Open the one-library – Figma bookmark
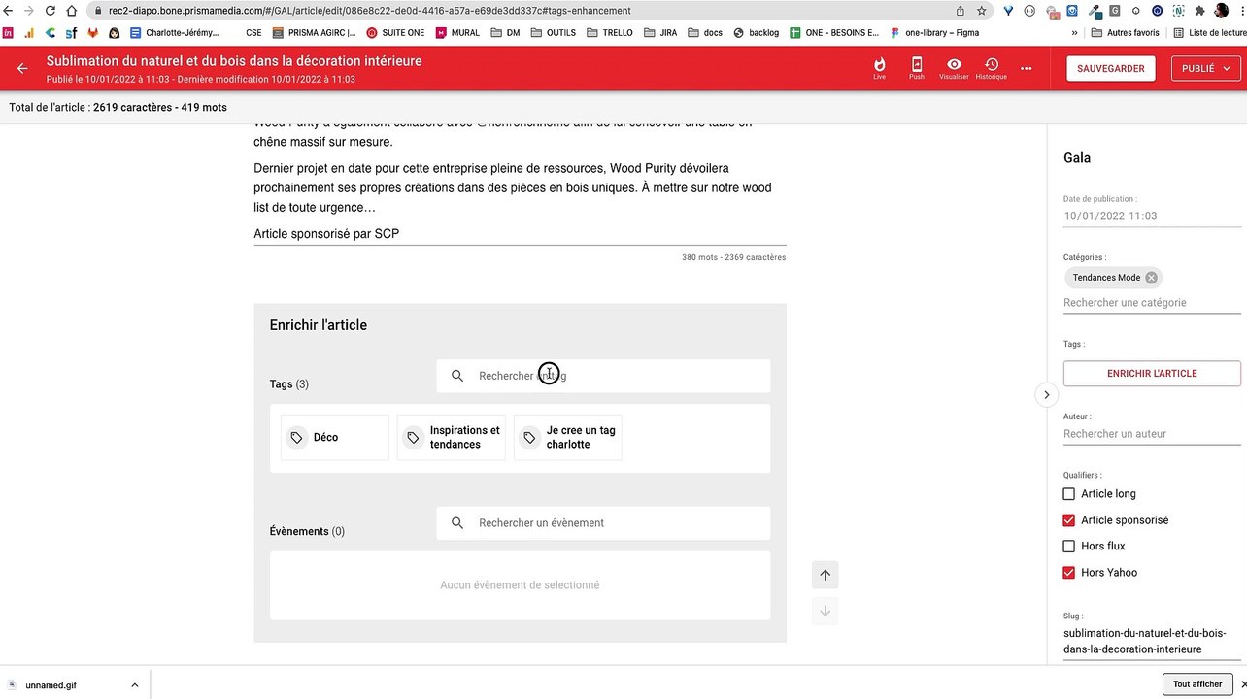1247x699 pixels. 934,32
